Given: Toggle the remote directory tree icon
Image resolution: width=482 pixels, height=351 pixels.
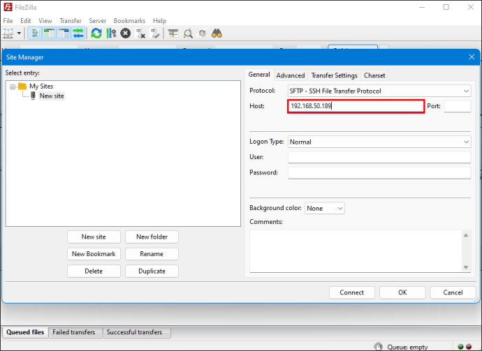Looking at the screenshot, I should coord(64,33).
